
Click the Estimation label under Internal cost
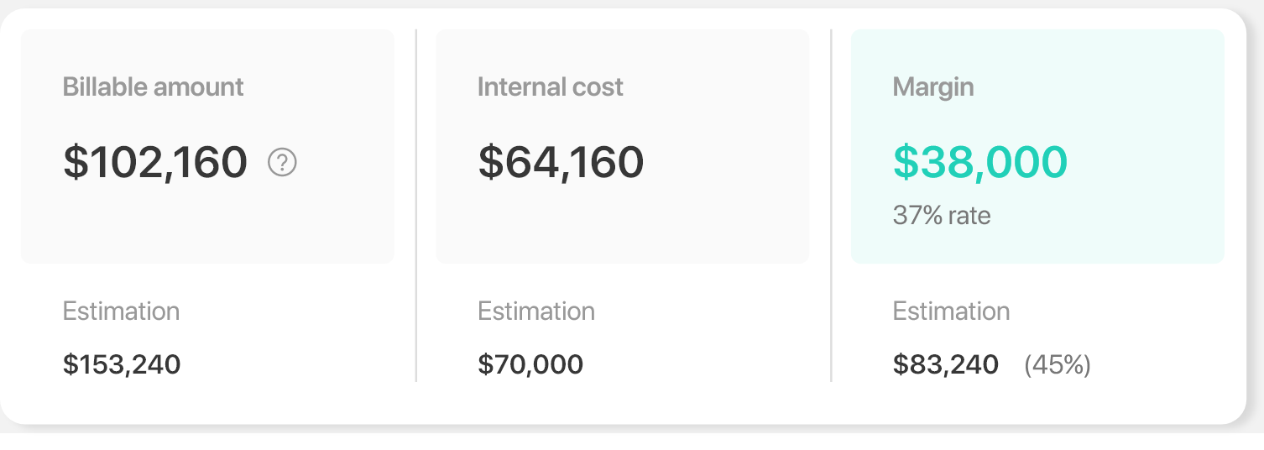tap(535, 311)
